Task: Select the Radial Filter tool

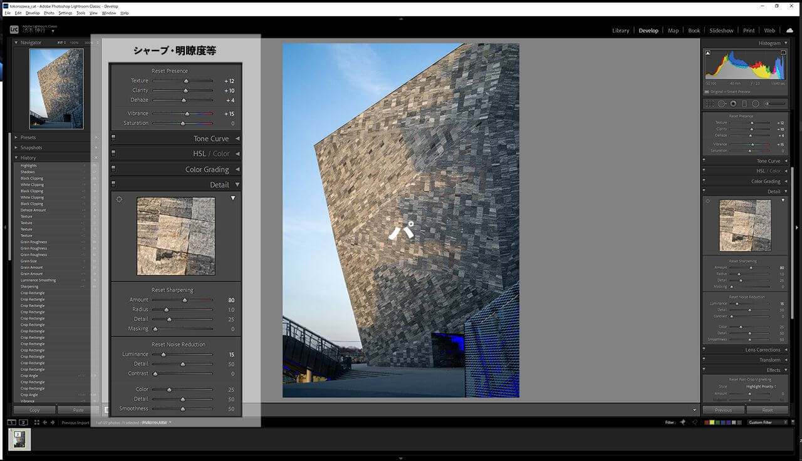Action: 756,104
